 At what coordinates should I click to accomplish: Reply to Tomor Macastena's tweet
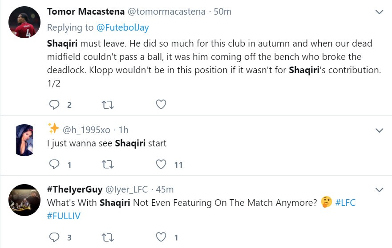[54, 104]
